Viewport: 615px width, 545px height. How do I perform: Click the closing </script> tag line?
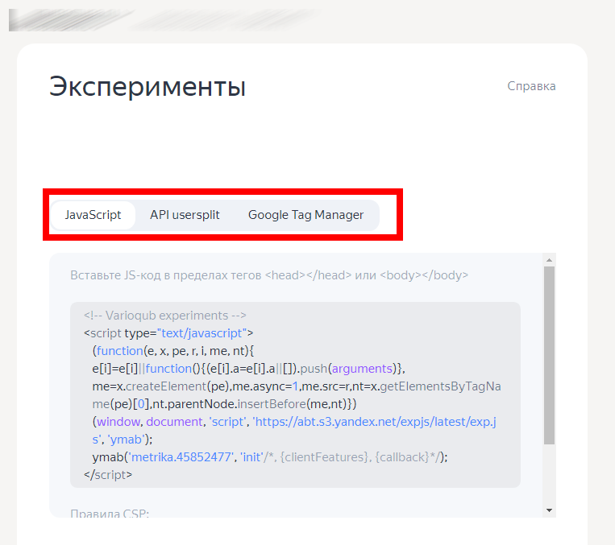click(x=108, y=475)
